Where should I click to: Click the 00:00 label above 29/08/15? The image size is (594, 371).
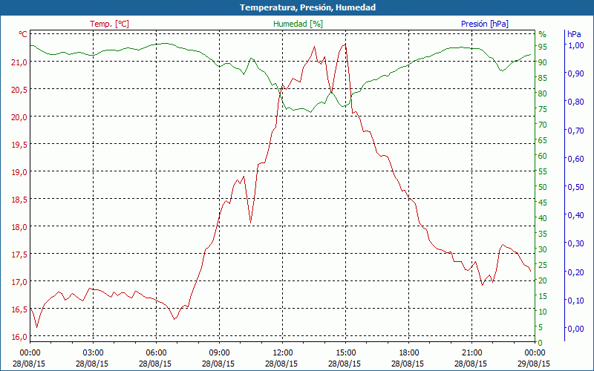tap(535, 353)
